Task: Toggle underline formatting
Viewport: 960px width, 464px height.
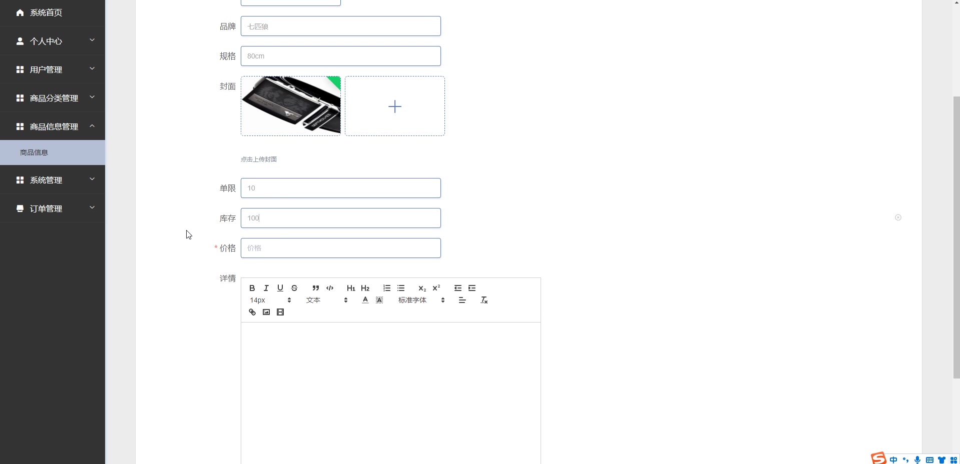Action: 280,288
